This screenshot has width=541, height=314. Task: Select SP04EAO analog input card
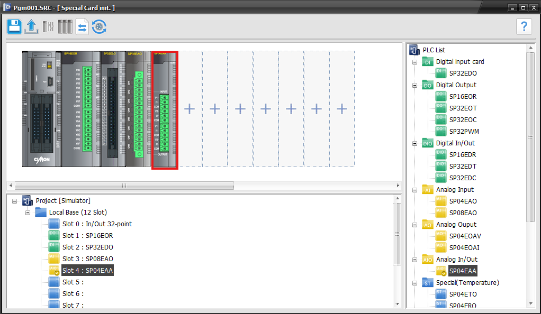pyautogui.click(x=463, y=201)
